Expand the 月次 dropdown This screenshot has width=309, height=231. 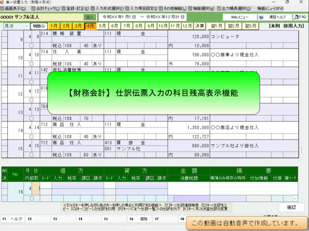(x=27, y=26)
